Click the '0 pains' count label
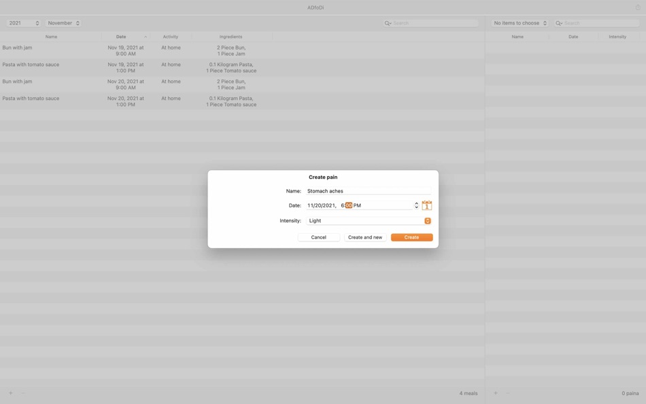The height and width of the screenshot is (404, 646). click(630, 393)
